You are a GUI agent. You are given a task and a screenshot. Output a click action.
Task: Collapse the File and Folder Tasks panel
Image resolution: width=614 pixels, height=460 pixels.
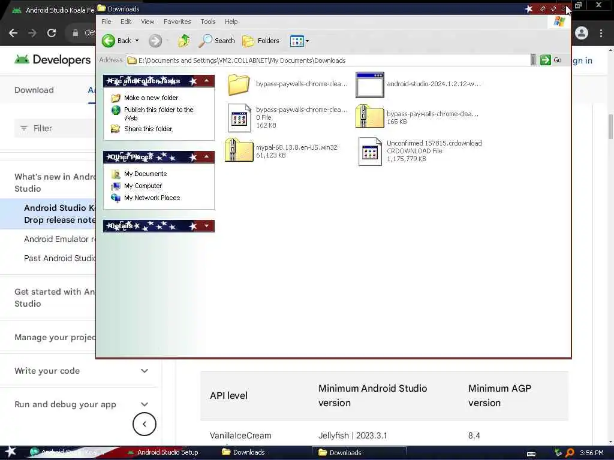(206, 81)
